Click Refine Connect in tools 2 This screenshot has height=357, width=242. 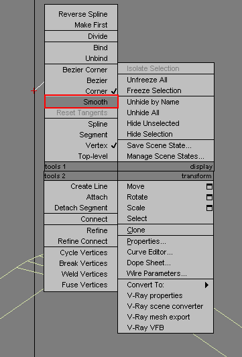point(81,241)
